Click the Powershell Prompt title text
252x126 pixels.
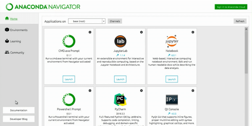coord(69,109)
